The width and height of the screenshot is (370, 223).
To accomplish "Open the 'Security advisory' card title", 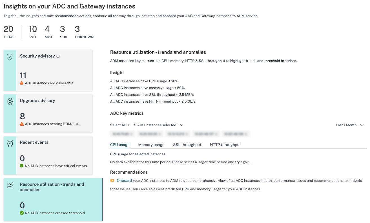I will coord(37,56).
